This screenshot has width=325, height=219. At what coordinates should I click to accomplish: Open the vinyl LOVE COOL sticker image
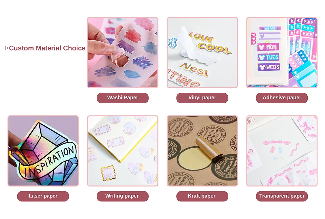202,53
